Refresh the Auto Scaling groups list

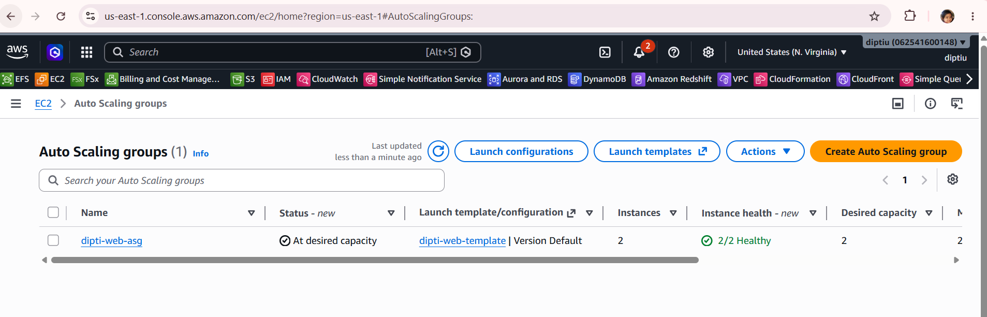tap(438, 151)
